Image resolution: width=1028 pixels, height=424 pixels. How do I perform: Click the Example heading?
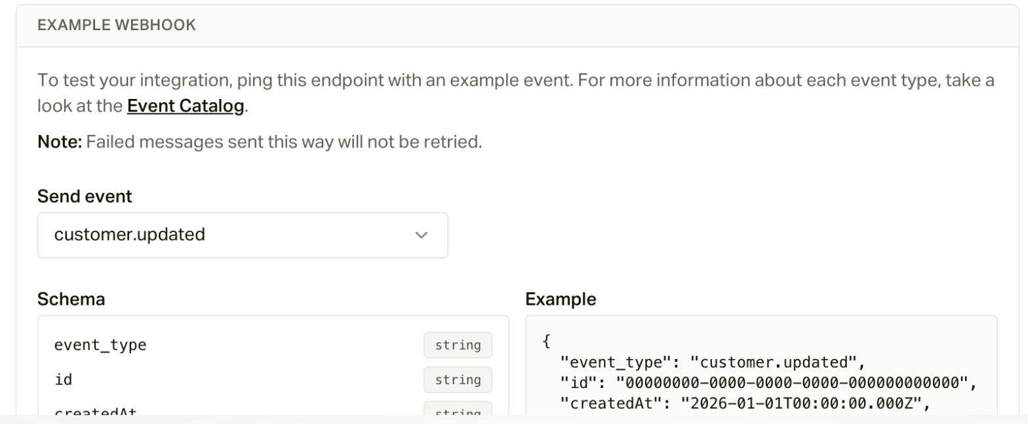pos(561,299)
